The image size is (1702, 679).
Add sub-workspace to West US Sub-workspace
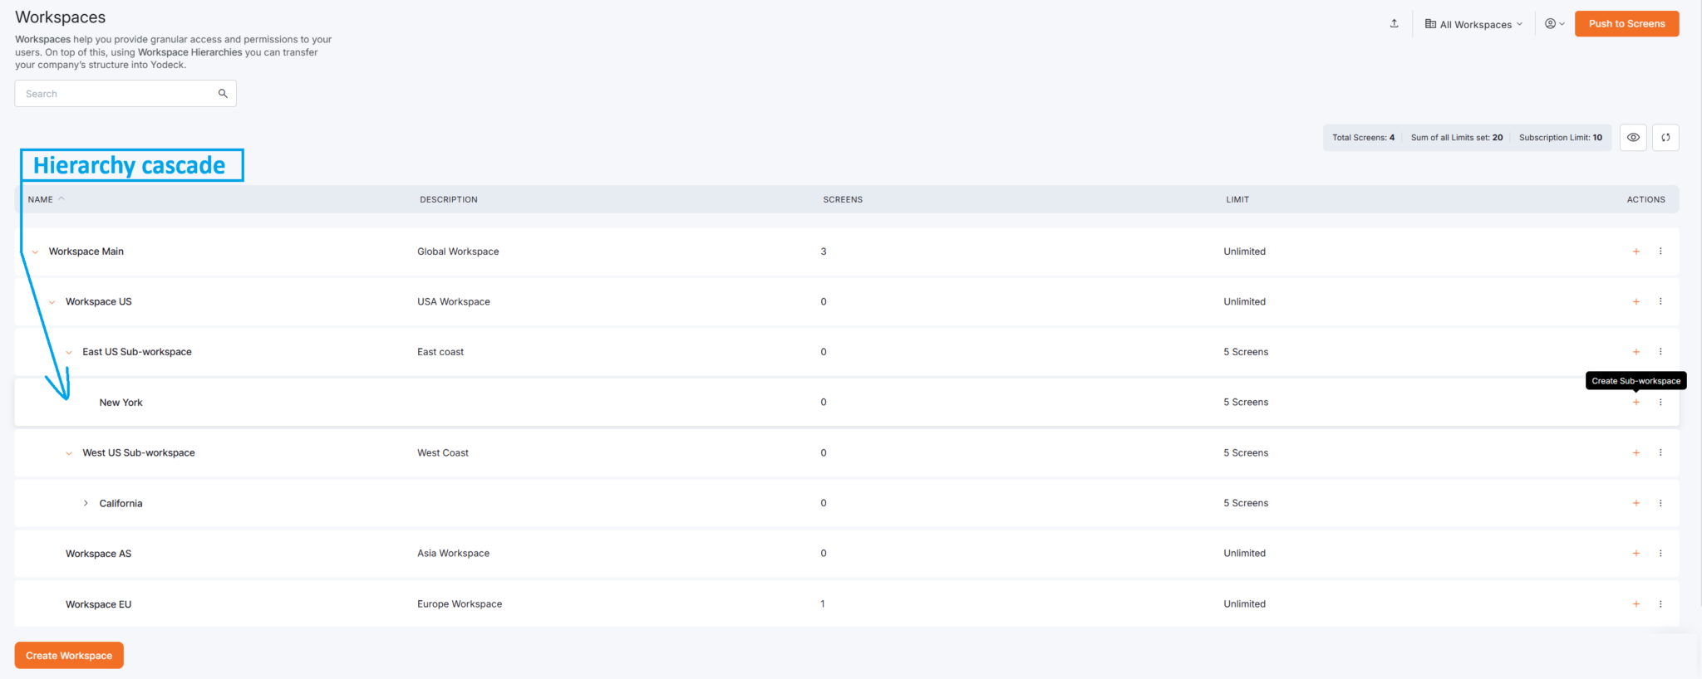click(x=1636, y=453)
